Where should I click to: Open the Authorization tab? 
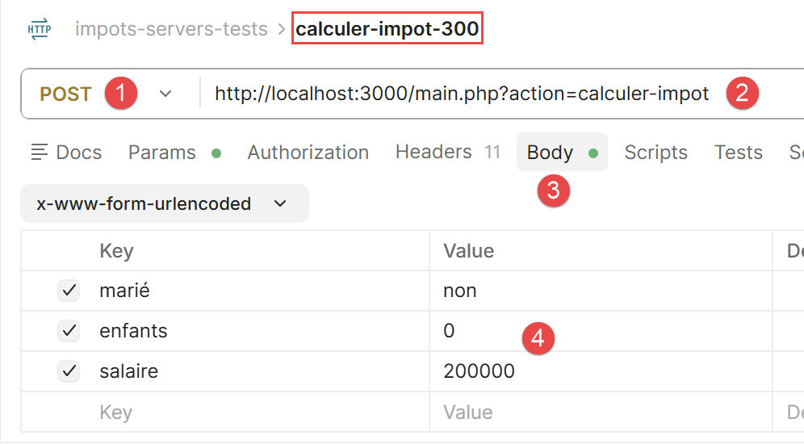pos(308,153)
